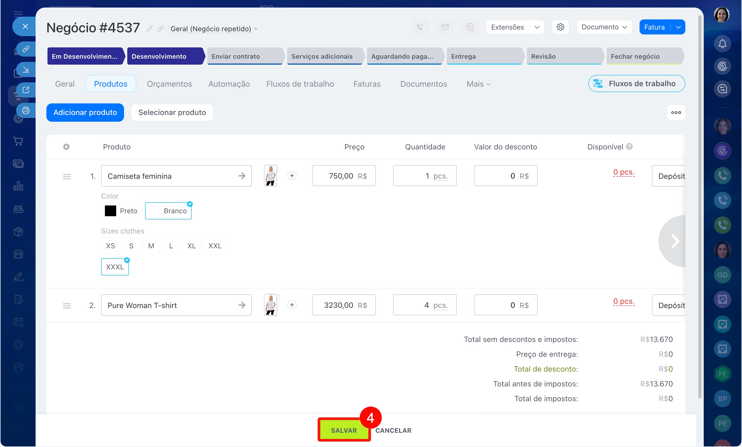Image resolution: width=742 pixels, height=447 pixels.
Task: Toggle the XXXL size option
Action: [115, 267]
